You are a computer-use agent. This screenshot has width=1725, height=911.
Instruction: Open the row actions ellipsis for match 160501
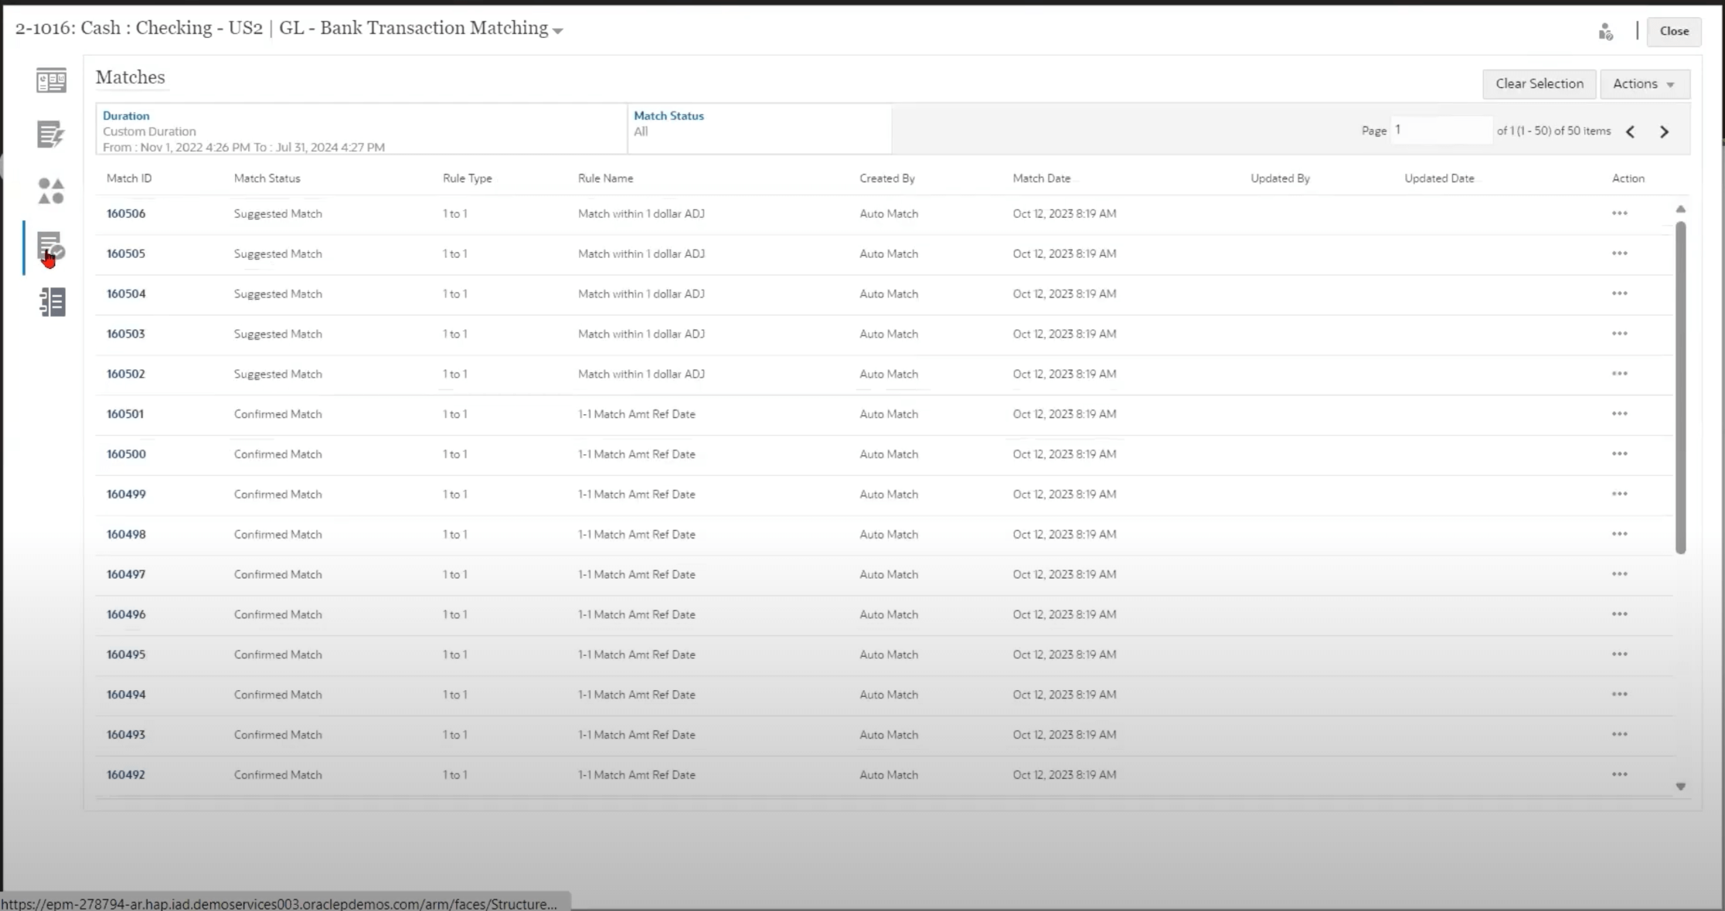coord(1619,414)
